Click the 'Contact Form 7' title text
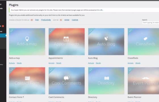 tap(16, 97)
